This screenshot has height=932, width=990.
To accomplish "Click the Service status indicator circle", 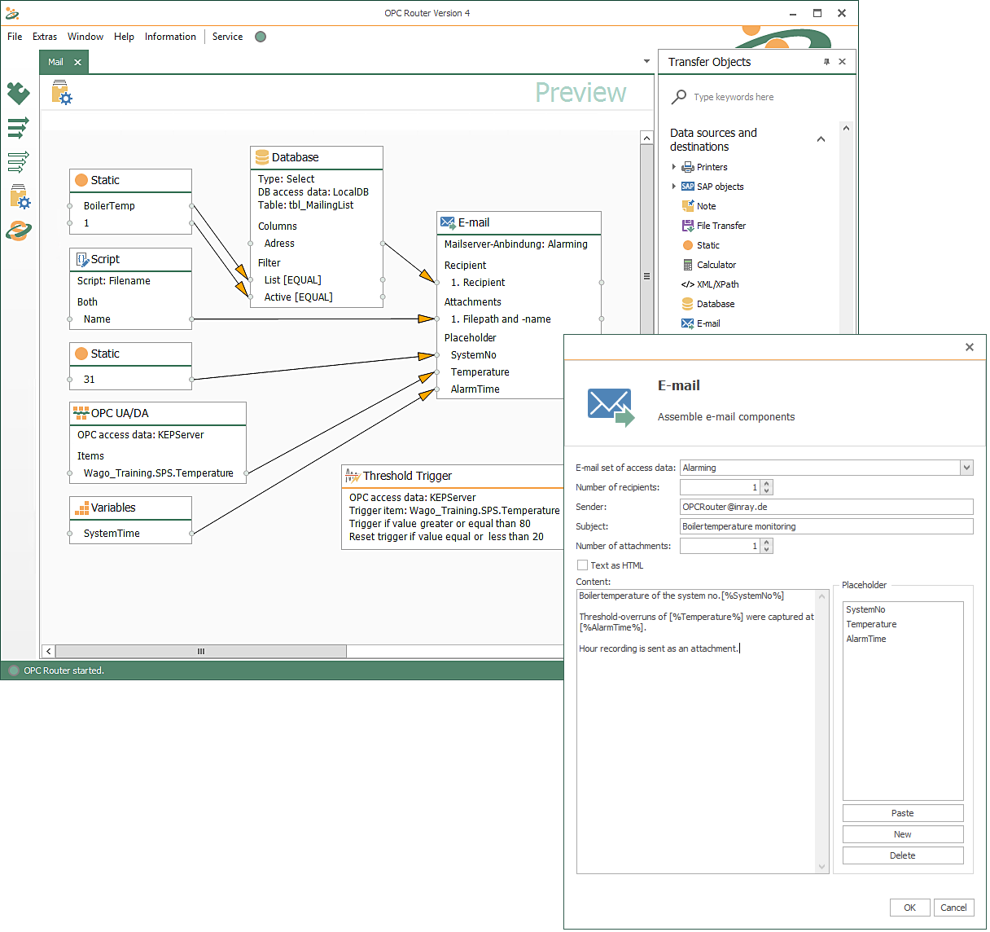I will click(x=261, y=37).
